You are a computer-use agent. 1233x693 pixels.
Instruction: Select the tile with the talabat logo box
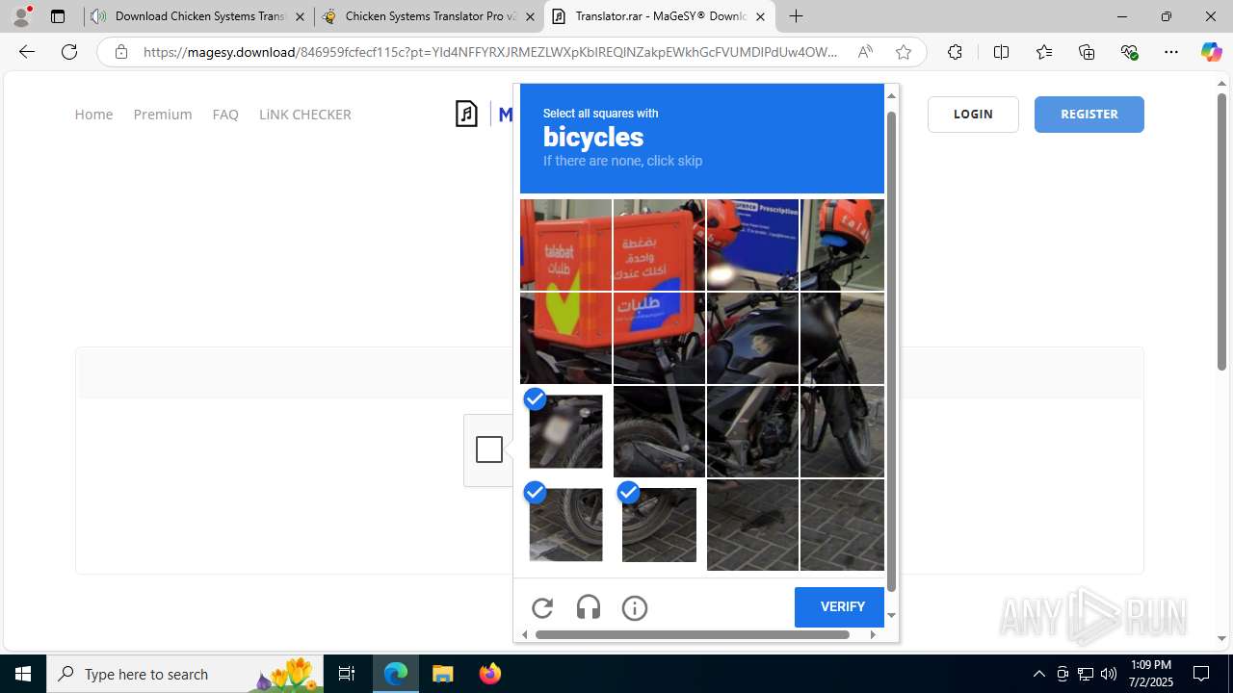[565, 244]
